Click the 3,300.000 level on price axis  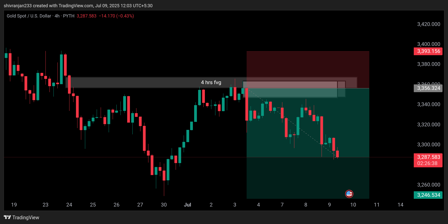coord(429,145)
